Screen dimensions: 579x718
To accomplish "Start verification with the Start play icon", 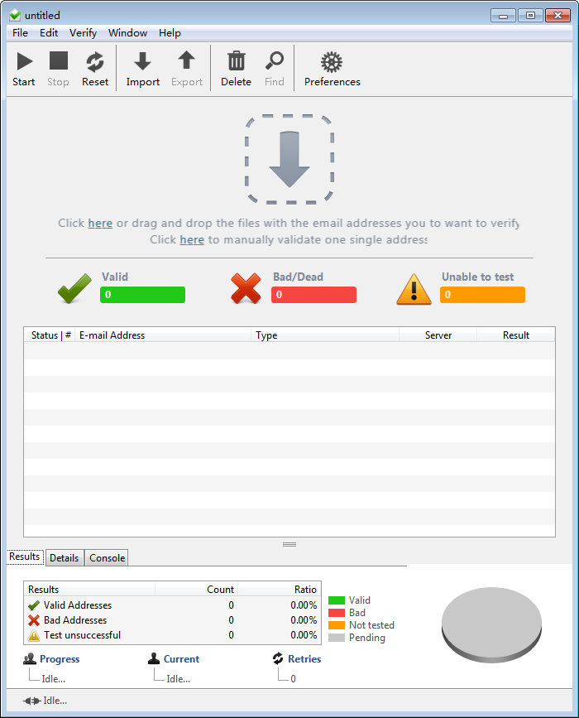I will coord(24,61).
